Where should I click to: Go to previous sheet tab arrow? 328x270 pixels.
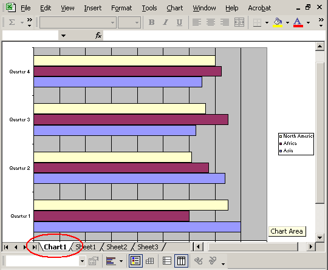click(x=16, y=247)
